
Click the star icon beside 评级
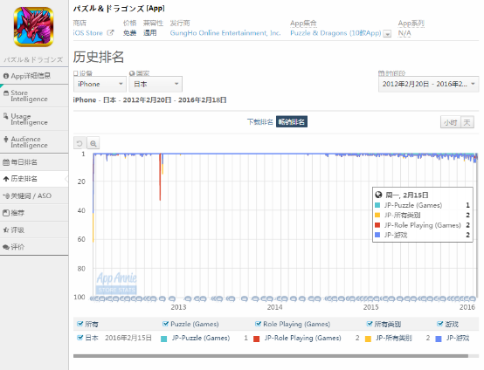pyautogui.click(x=6, y=230)
